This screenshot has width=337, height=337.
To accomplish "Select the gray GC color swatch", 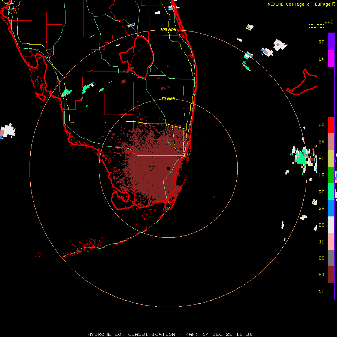I will click(x=331, y=258).
